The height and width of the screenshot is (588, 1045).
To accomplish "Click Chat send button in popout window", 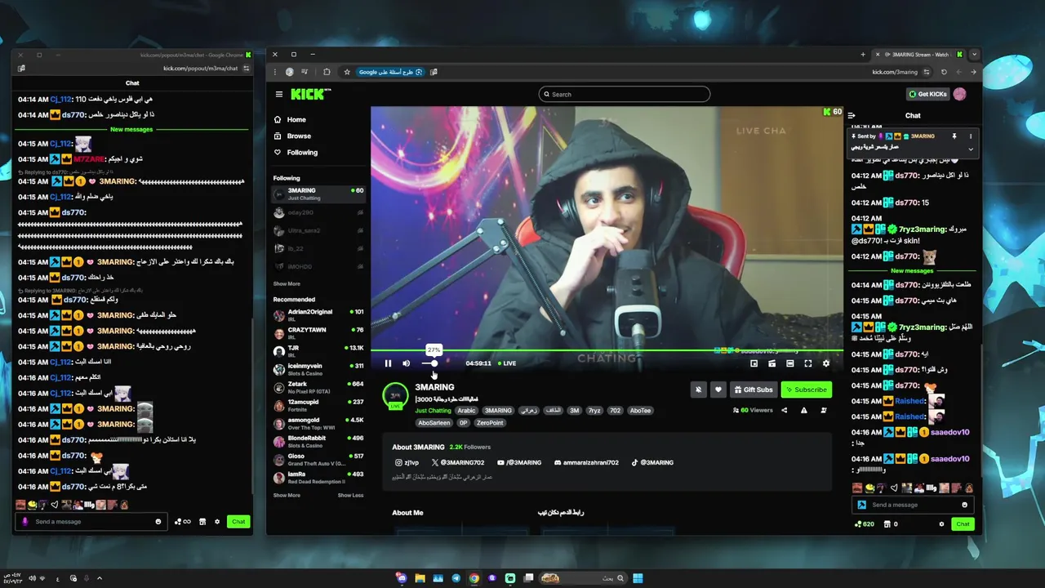I will (x=238, y=522).
